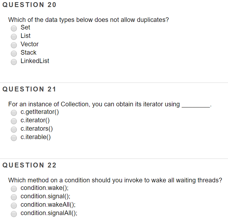This screenshot has width=228, height=224.
Task: Select the condition.signal(); option
Action: tap(14, 197)
